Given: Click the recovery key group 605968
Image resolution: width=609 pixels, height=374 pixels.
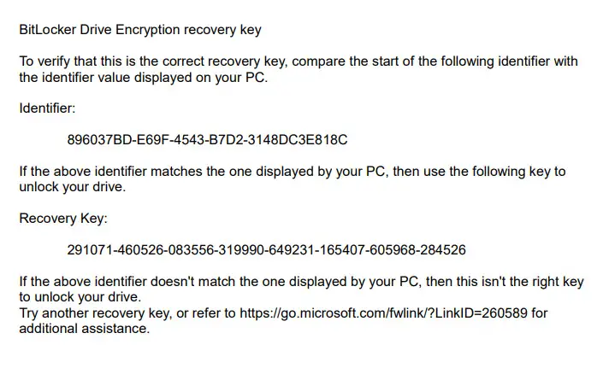Looking at the screenshot, I should (x=393, y=249).
